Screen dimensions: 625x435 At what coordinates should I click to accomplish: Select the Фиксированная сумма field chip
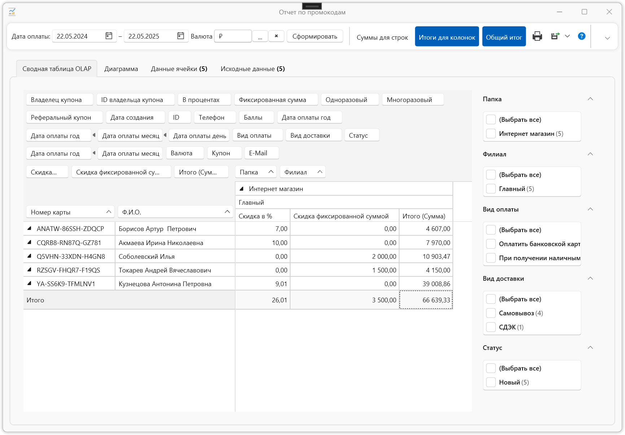(x=276, y=99)
